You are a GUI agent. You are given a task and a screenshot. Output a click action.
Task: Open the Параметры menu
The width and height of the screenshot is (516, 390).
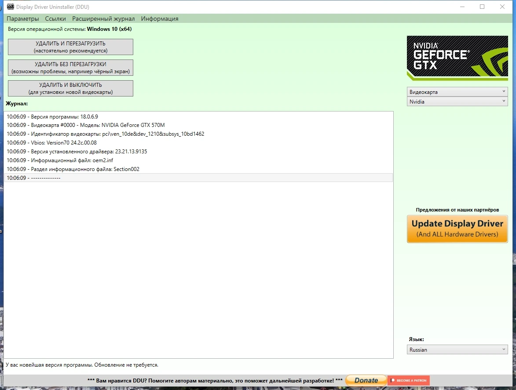(23, 19)
